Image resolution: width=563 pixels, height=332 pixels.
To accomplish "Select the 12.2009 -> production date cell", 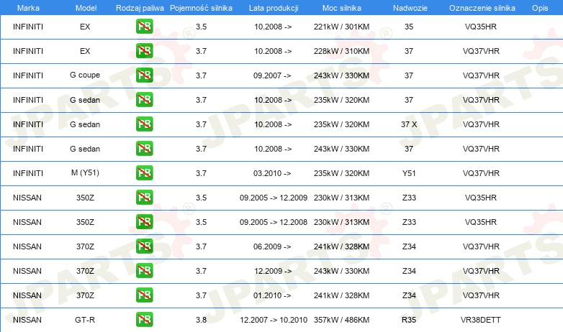I will click(x=273, y=271).
